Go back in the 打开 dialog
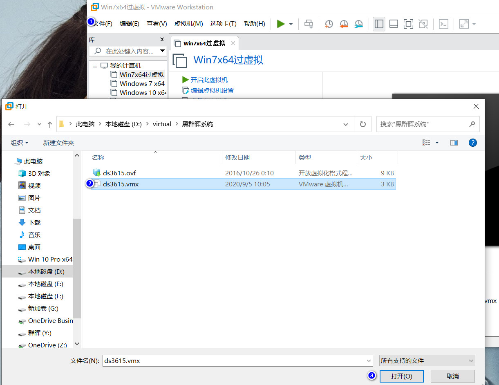499x385 pixels. point(11,124)
